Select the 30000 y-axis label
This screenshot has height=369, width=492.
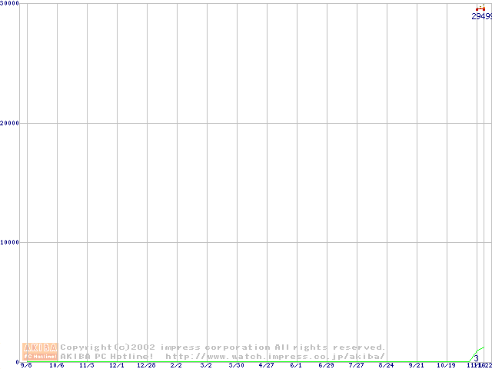11,4
